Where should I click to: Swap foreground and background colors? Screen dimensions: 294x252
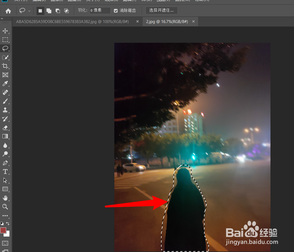(8, 224)
